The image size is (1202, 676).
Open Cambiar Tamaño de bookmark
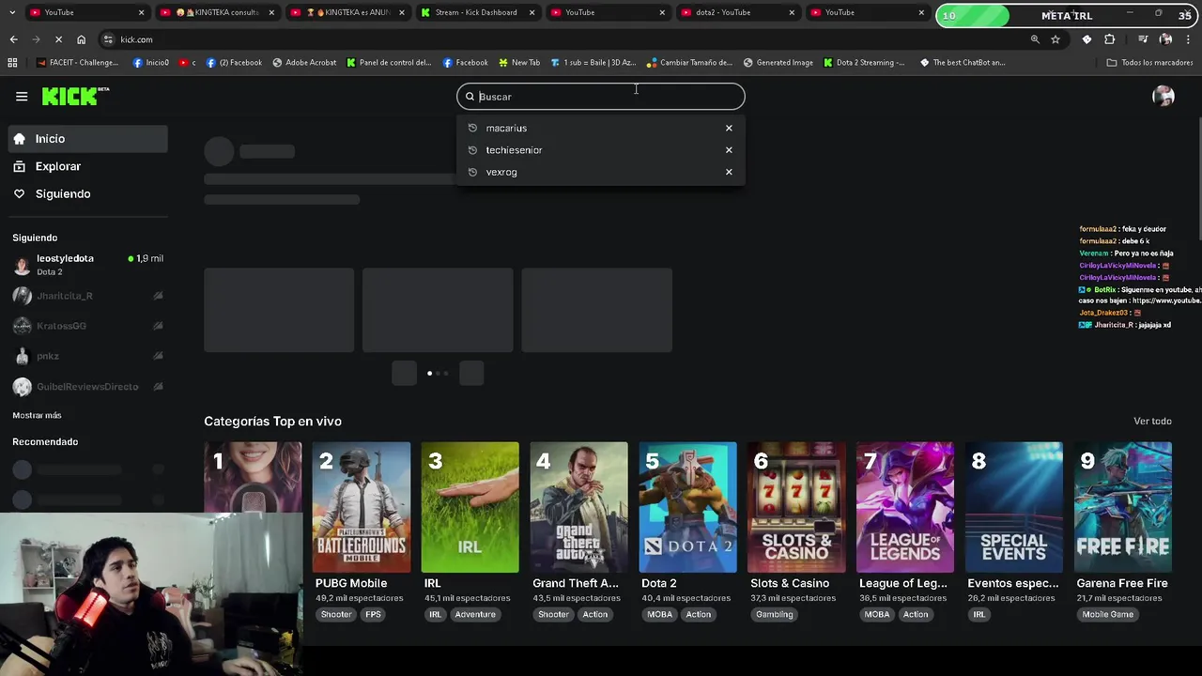690,63
